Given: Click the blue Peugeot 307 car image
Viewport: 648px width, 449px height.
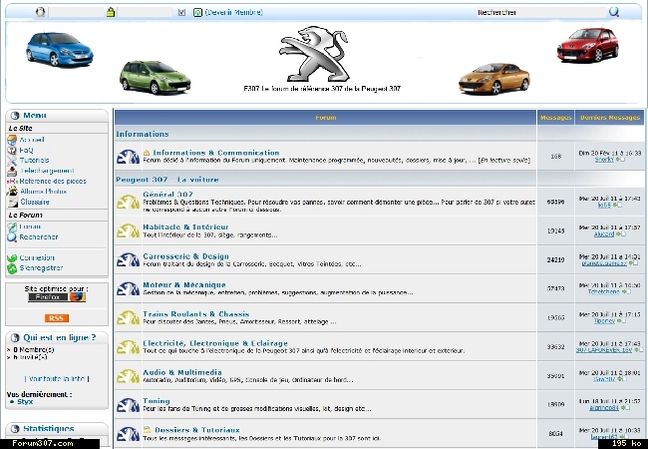Looking at the screenshot, I should coord(60,50).
